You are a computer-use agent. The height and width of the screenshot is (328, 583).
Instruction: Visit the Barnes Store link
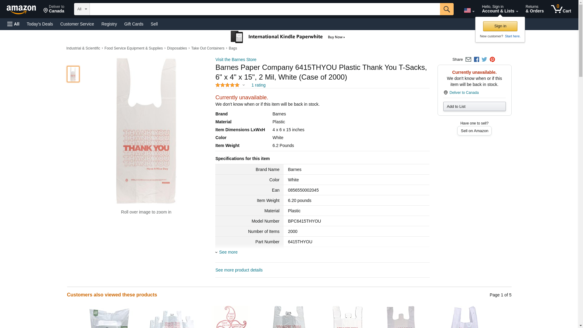[x=236, y=60]
